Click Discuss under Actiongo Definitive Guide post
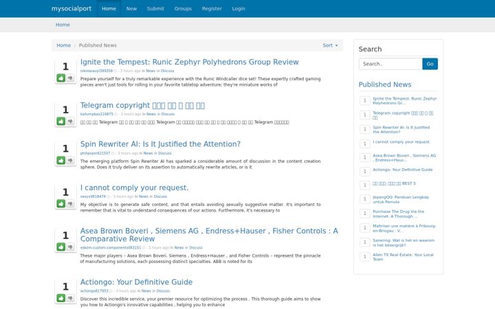This screenshot has height=309, width=495. (163, 291)
